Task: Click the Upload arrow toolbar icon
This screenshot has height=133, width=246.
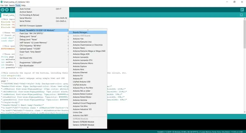Action: (x=7, y=10)
